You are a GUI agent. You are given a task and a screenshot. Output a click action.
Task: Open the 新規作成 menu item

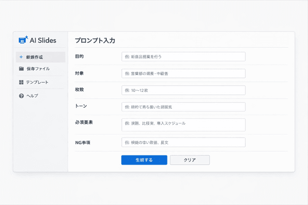[40, 57]
